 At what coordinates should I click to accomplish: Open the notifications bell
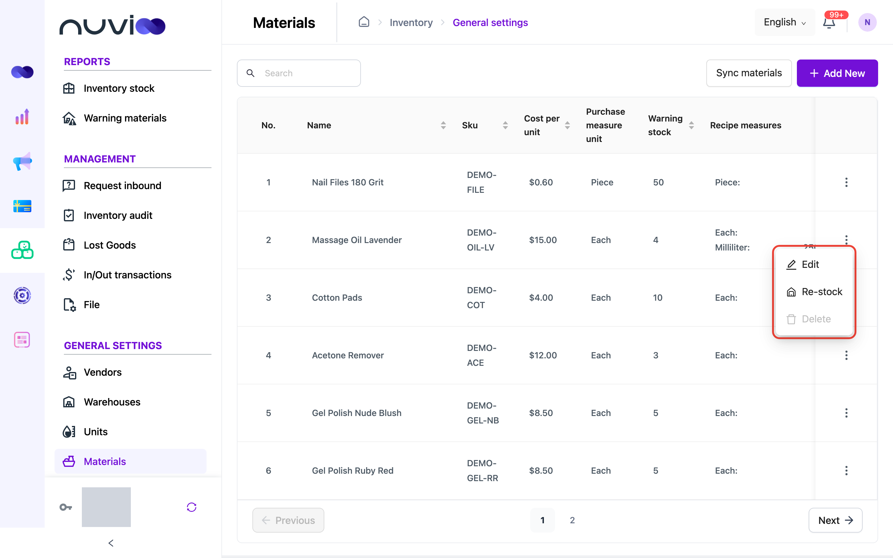(x=829, y=23)
